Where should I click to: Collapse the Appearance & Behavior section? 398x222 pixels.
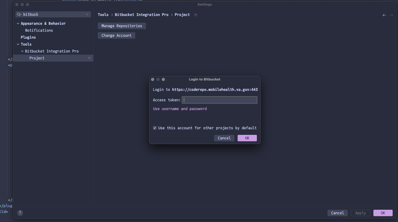pos(18,23)
